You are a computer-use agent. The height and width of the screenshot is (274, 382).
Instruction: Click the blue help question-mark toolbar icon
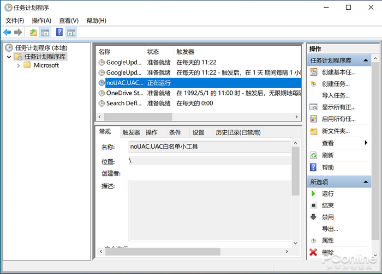click(59, 33)
